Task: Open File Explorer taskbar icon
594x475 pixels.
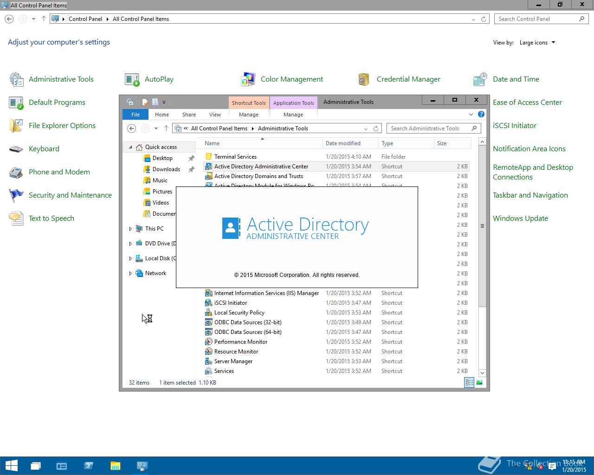Action: click(x=115, y=466)
